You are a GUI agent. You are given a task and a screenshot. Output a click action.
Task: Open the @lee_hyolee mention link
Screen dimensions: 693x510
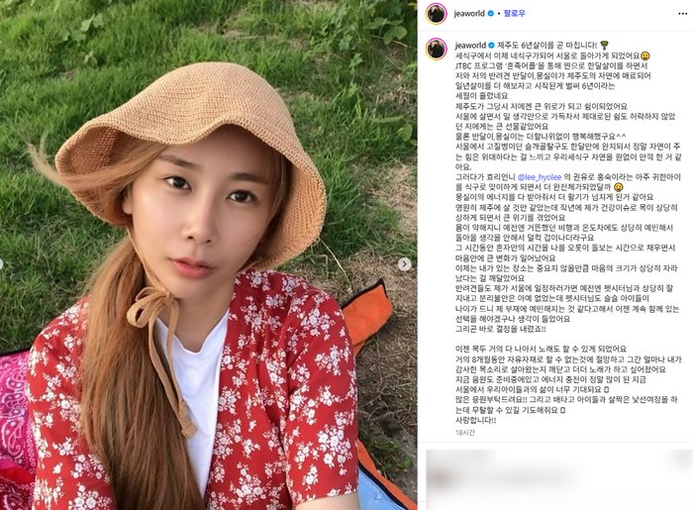coord(540,177)
